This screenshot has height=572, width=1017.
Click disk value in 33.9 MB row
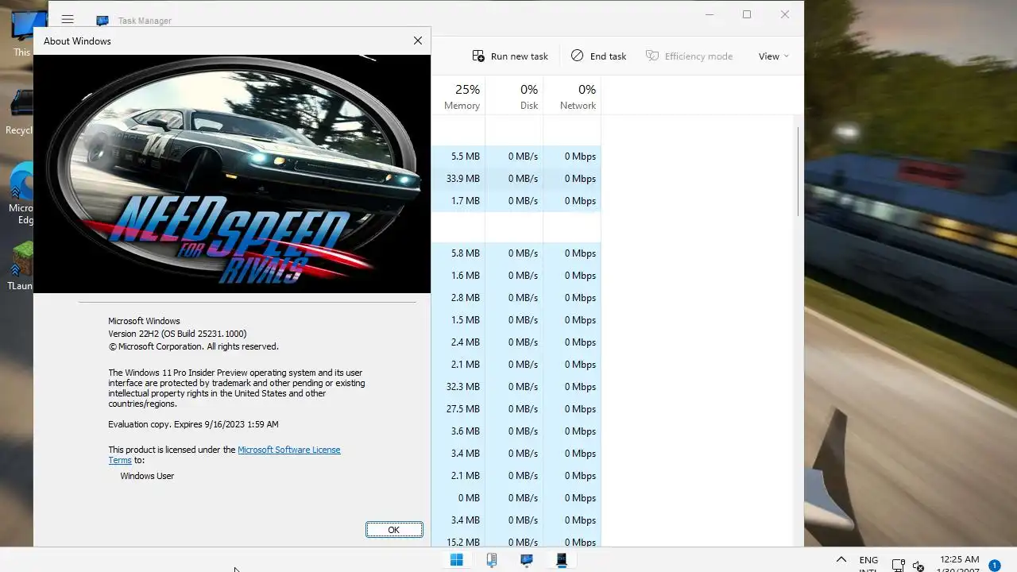pos(515,179)
